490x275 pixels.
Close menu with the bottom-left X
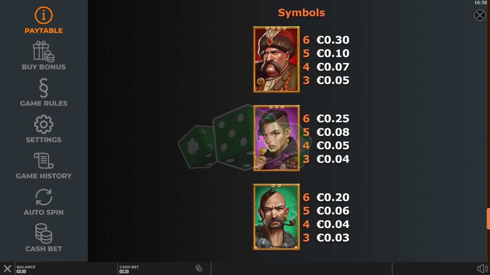click(x=7, y=269)
